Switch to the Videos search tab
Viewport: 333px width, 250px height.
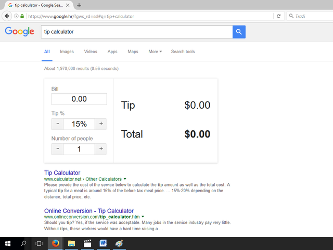point(91,52)
